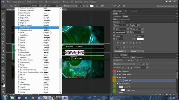Open the Warp Text dialog
Image resolution: width=179 pixels, height=100 pixels.
(97, 6)
